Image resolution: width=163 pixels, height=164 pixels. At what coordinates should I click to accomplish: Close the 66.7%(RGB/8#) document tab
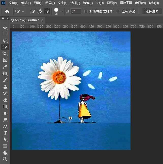tap(42, 20)
